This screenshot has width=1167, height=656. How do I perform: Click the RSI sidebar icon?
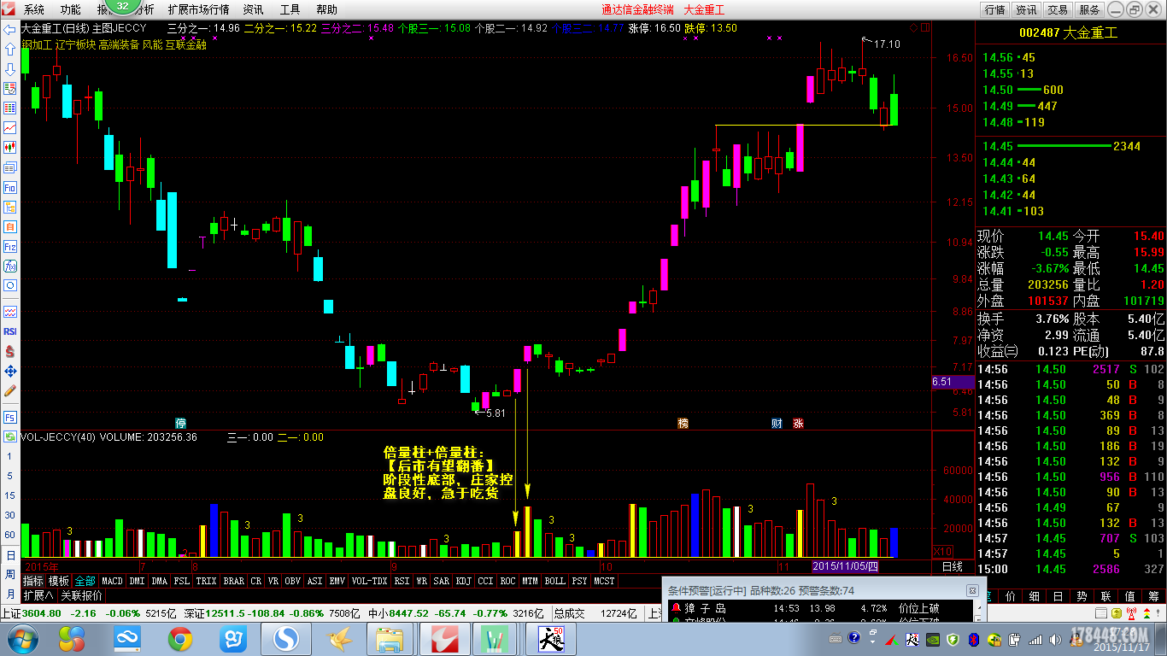point(9,331)
